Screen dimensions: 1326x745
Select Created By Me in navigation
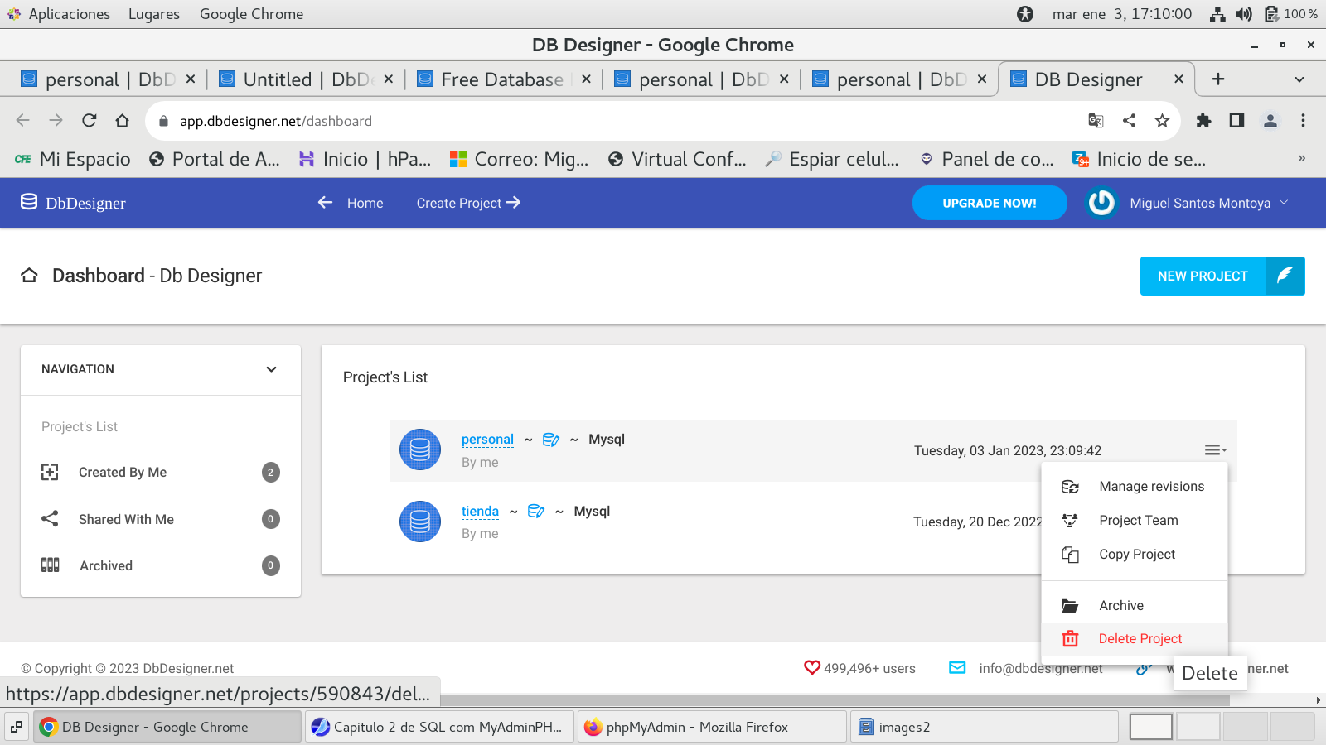[123, 473]
